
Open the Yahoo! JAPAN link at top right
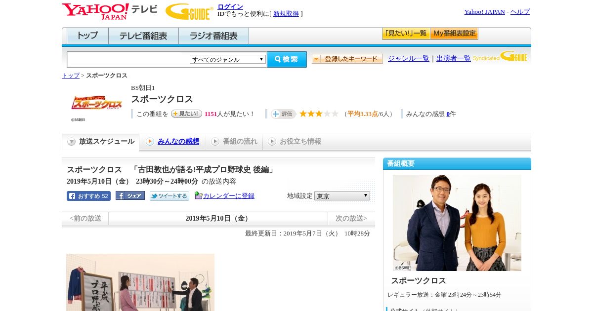(484, 12)
